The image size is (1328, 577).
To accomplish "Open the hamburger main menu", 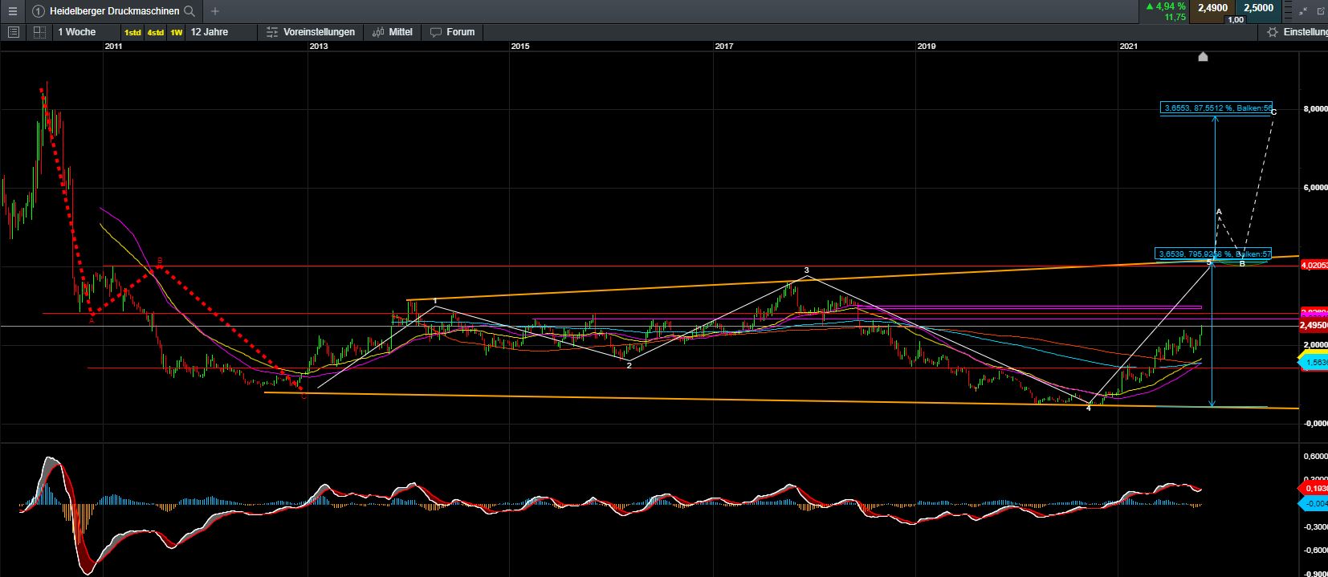I will [12, 11].
